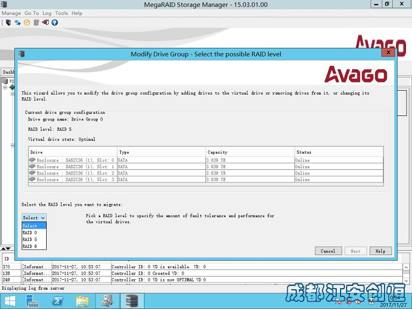Click the log entry with ID 370
Image resolution: width=412 pixels, height=309 pixels.
tap(202, 267)
